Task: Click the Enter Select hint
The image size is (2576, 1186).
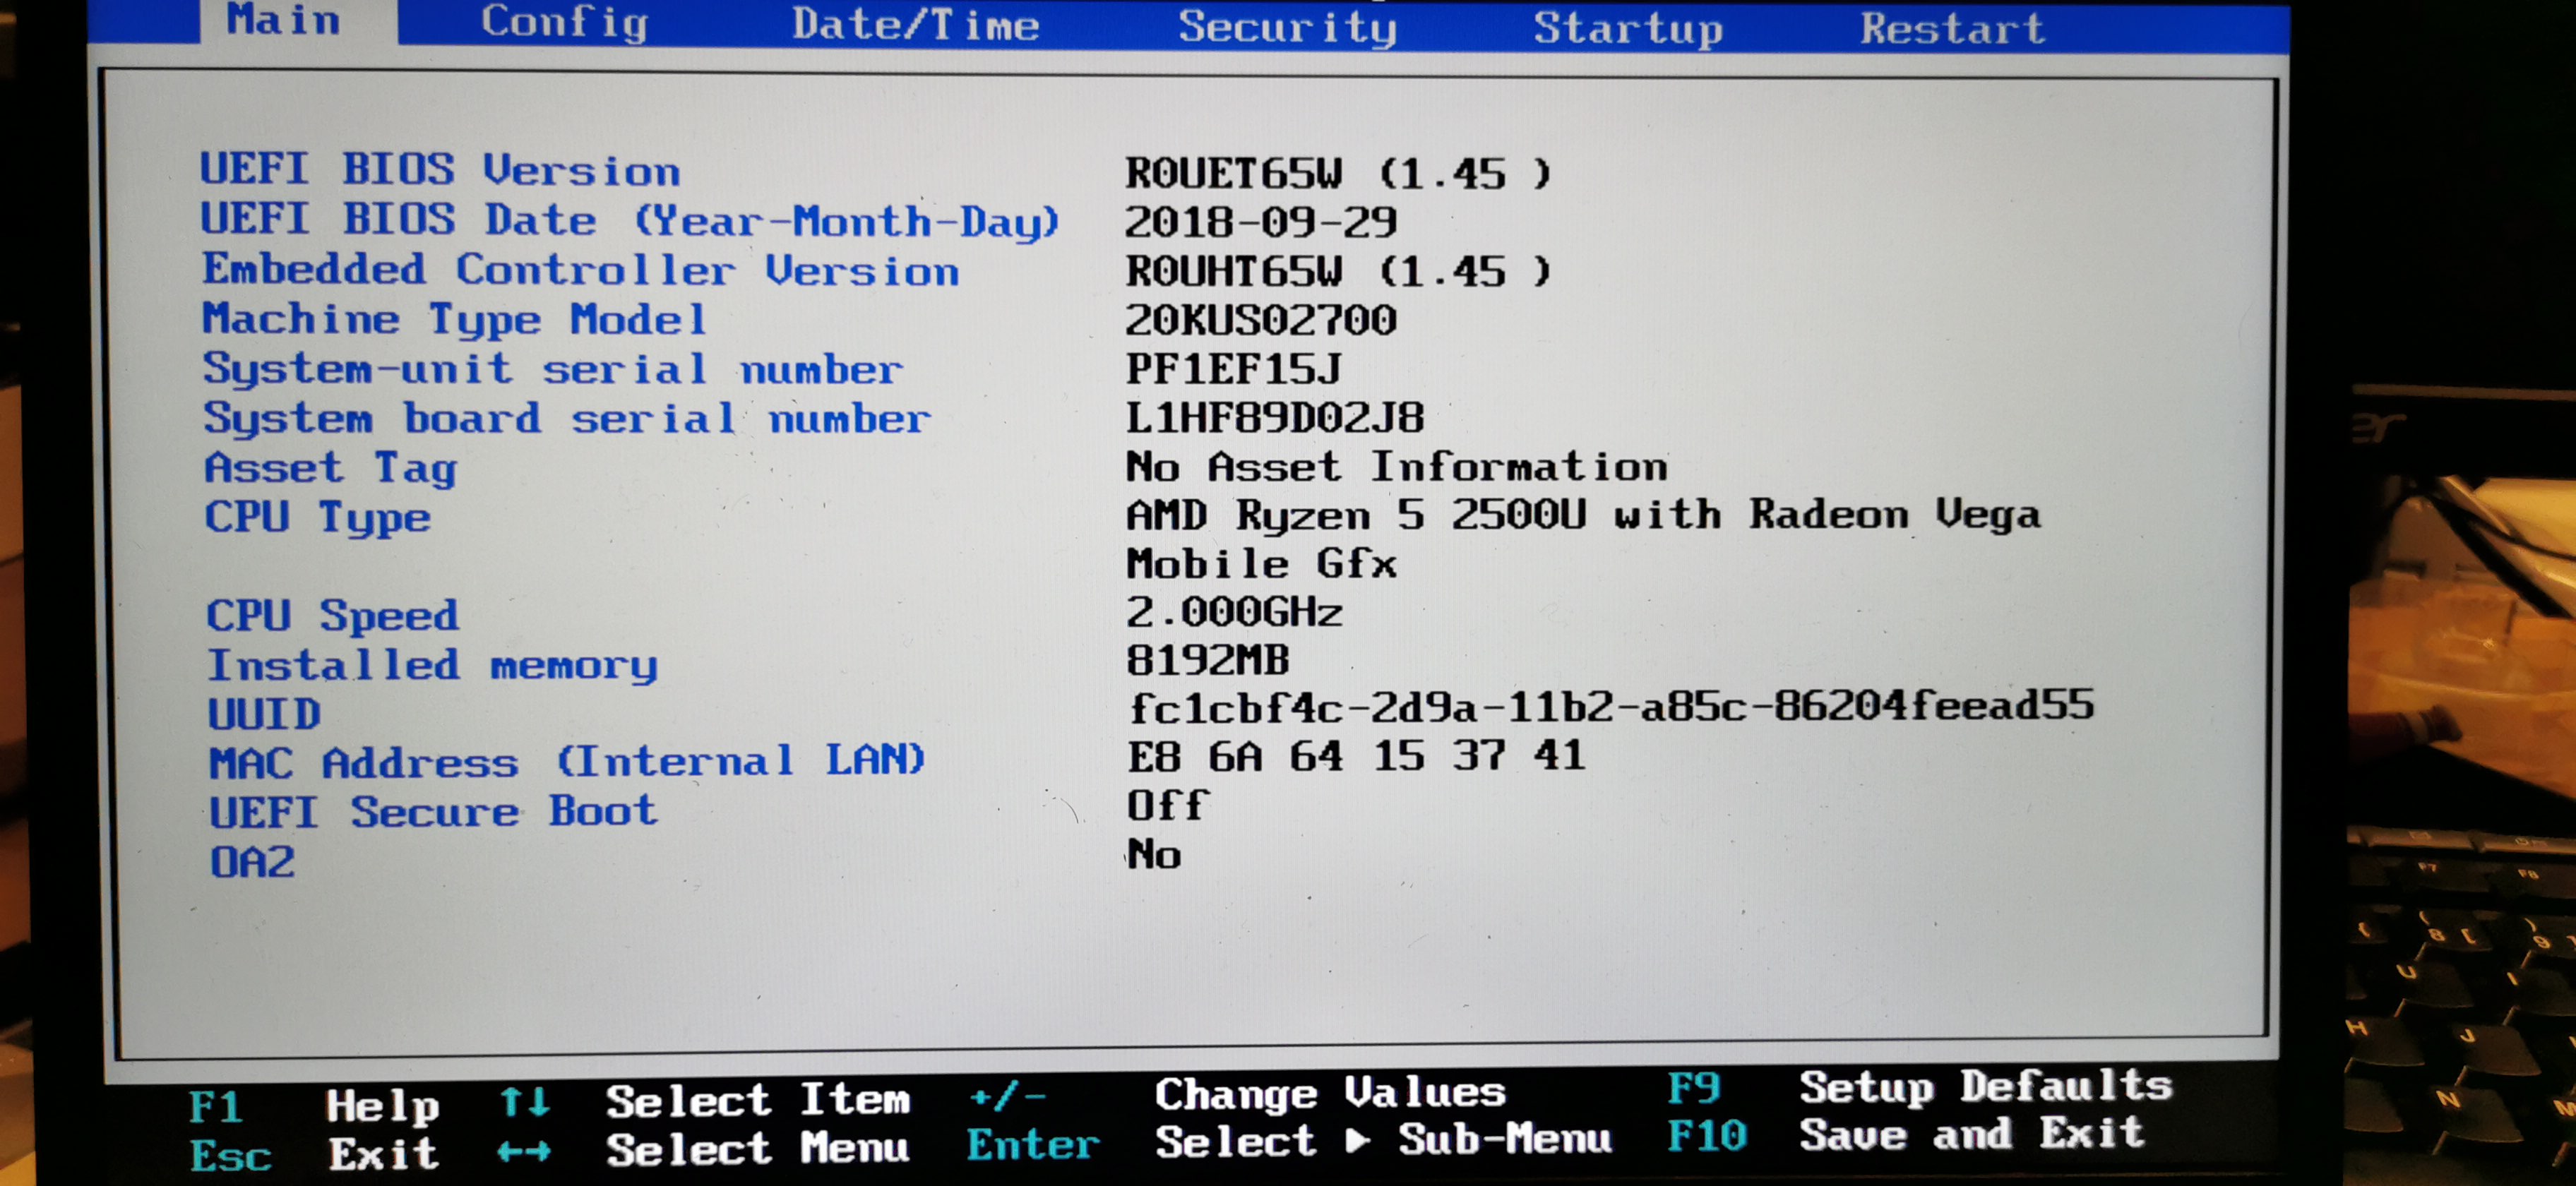Action: click(1033, 1144)
